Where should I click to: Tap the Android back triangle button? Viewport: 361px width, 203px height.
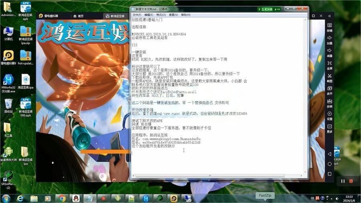pyautogui.click(x=329, y=154)
